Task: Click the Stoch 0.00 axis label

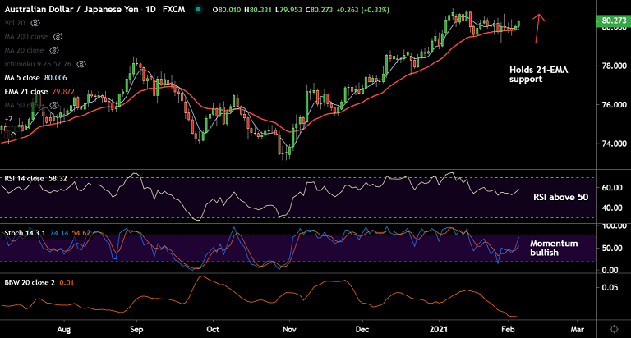Action: [x=610, y=270]
